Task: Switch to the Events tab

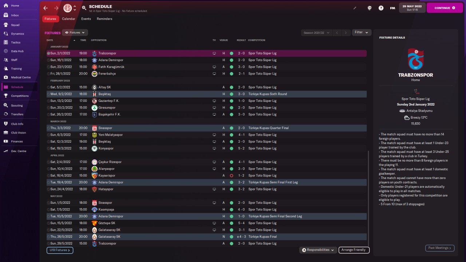Action: [x=86, y=19]
